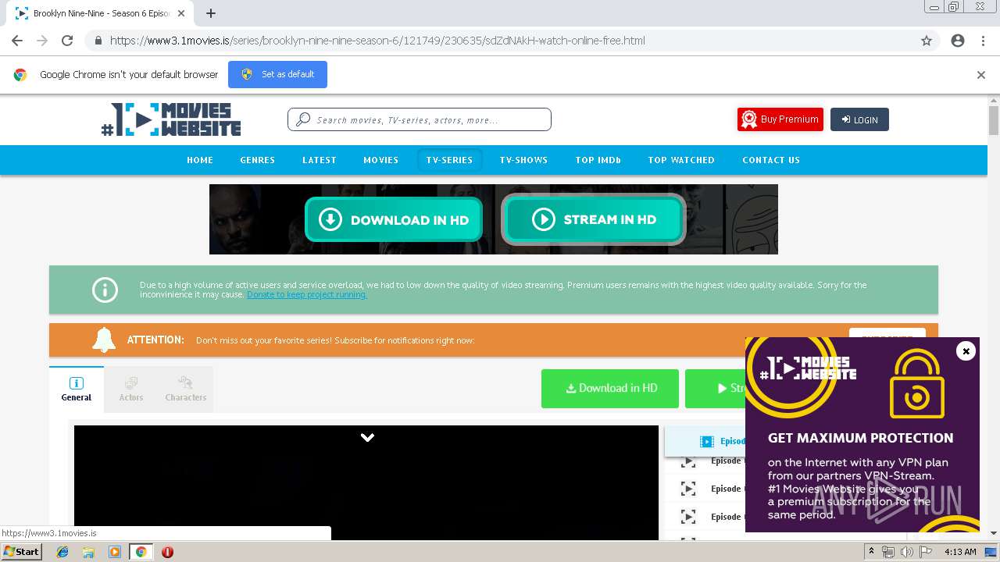Image resolution: width=1000 pixels, height=562 pixels.
Task: Show hidden system tray icons
Action: pos(872,552)
